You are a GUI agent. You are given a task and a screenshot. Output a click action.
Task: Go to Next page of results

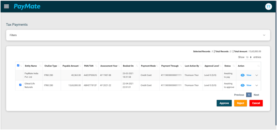[x=256, y=95]
